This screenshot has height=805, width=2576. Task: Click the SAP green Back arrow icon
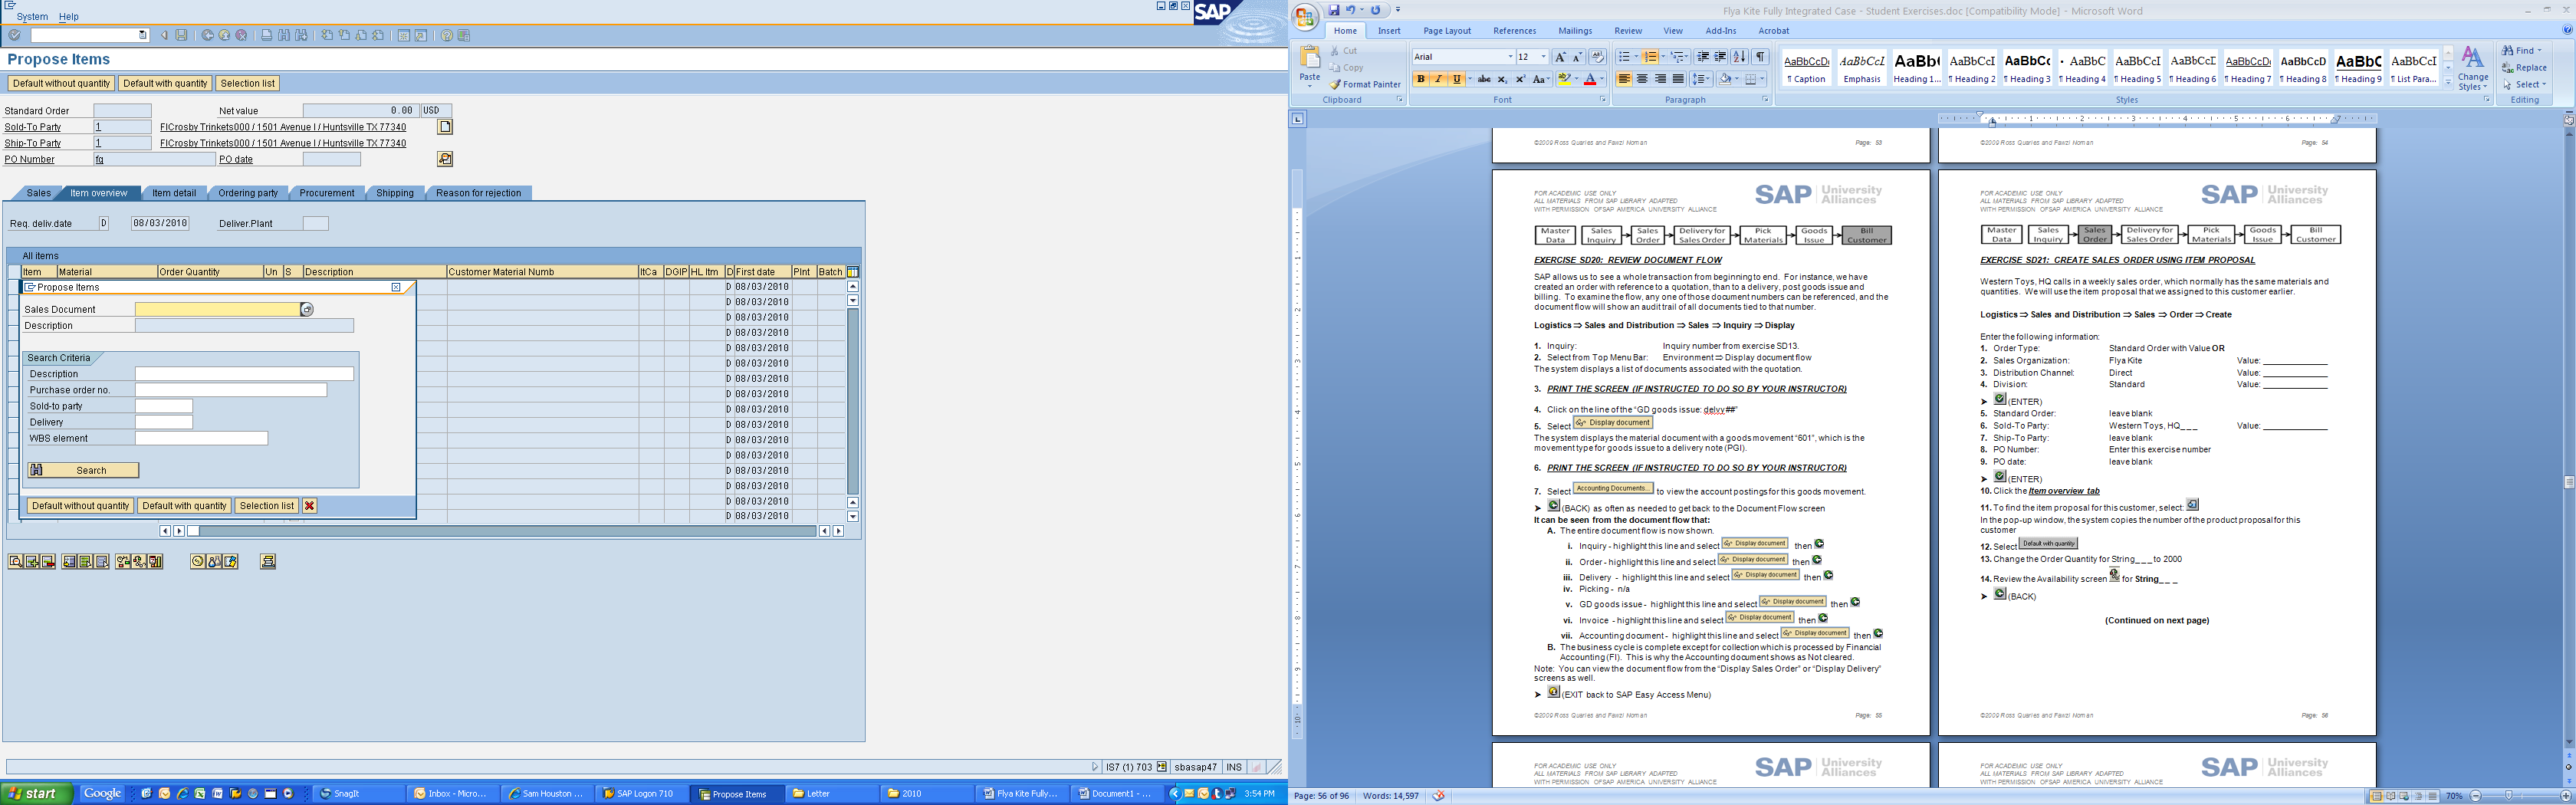click(x=207, y=35)
